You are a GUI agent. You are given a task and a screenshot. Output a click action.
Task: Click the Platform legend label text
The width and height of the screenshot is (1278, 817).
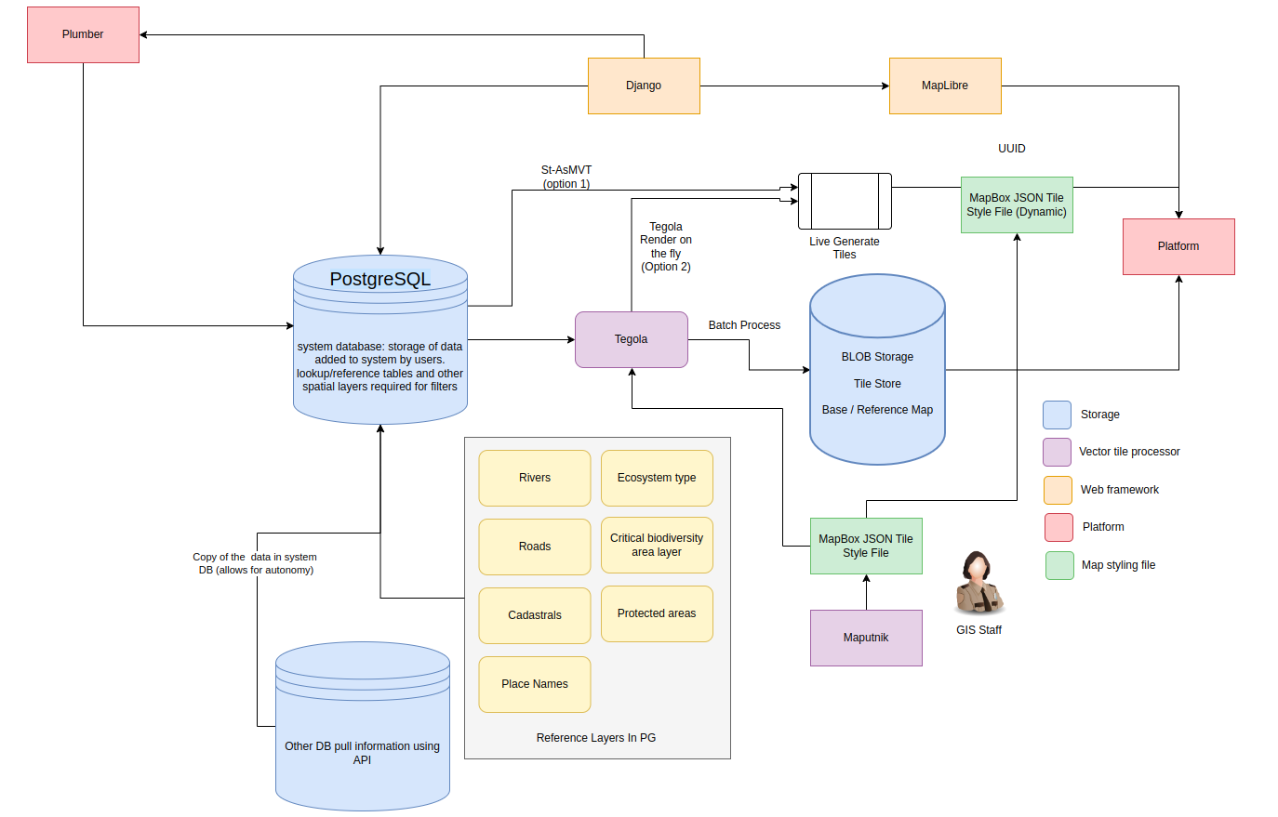pos(1103,527)
